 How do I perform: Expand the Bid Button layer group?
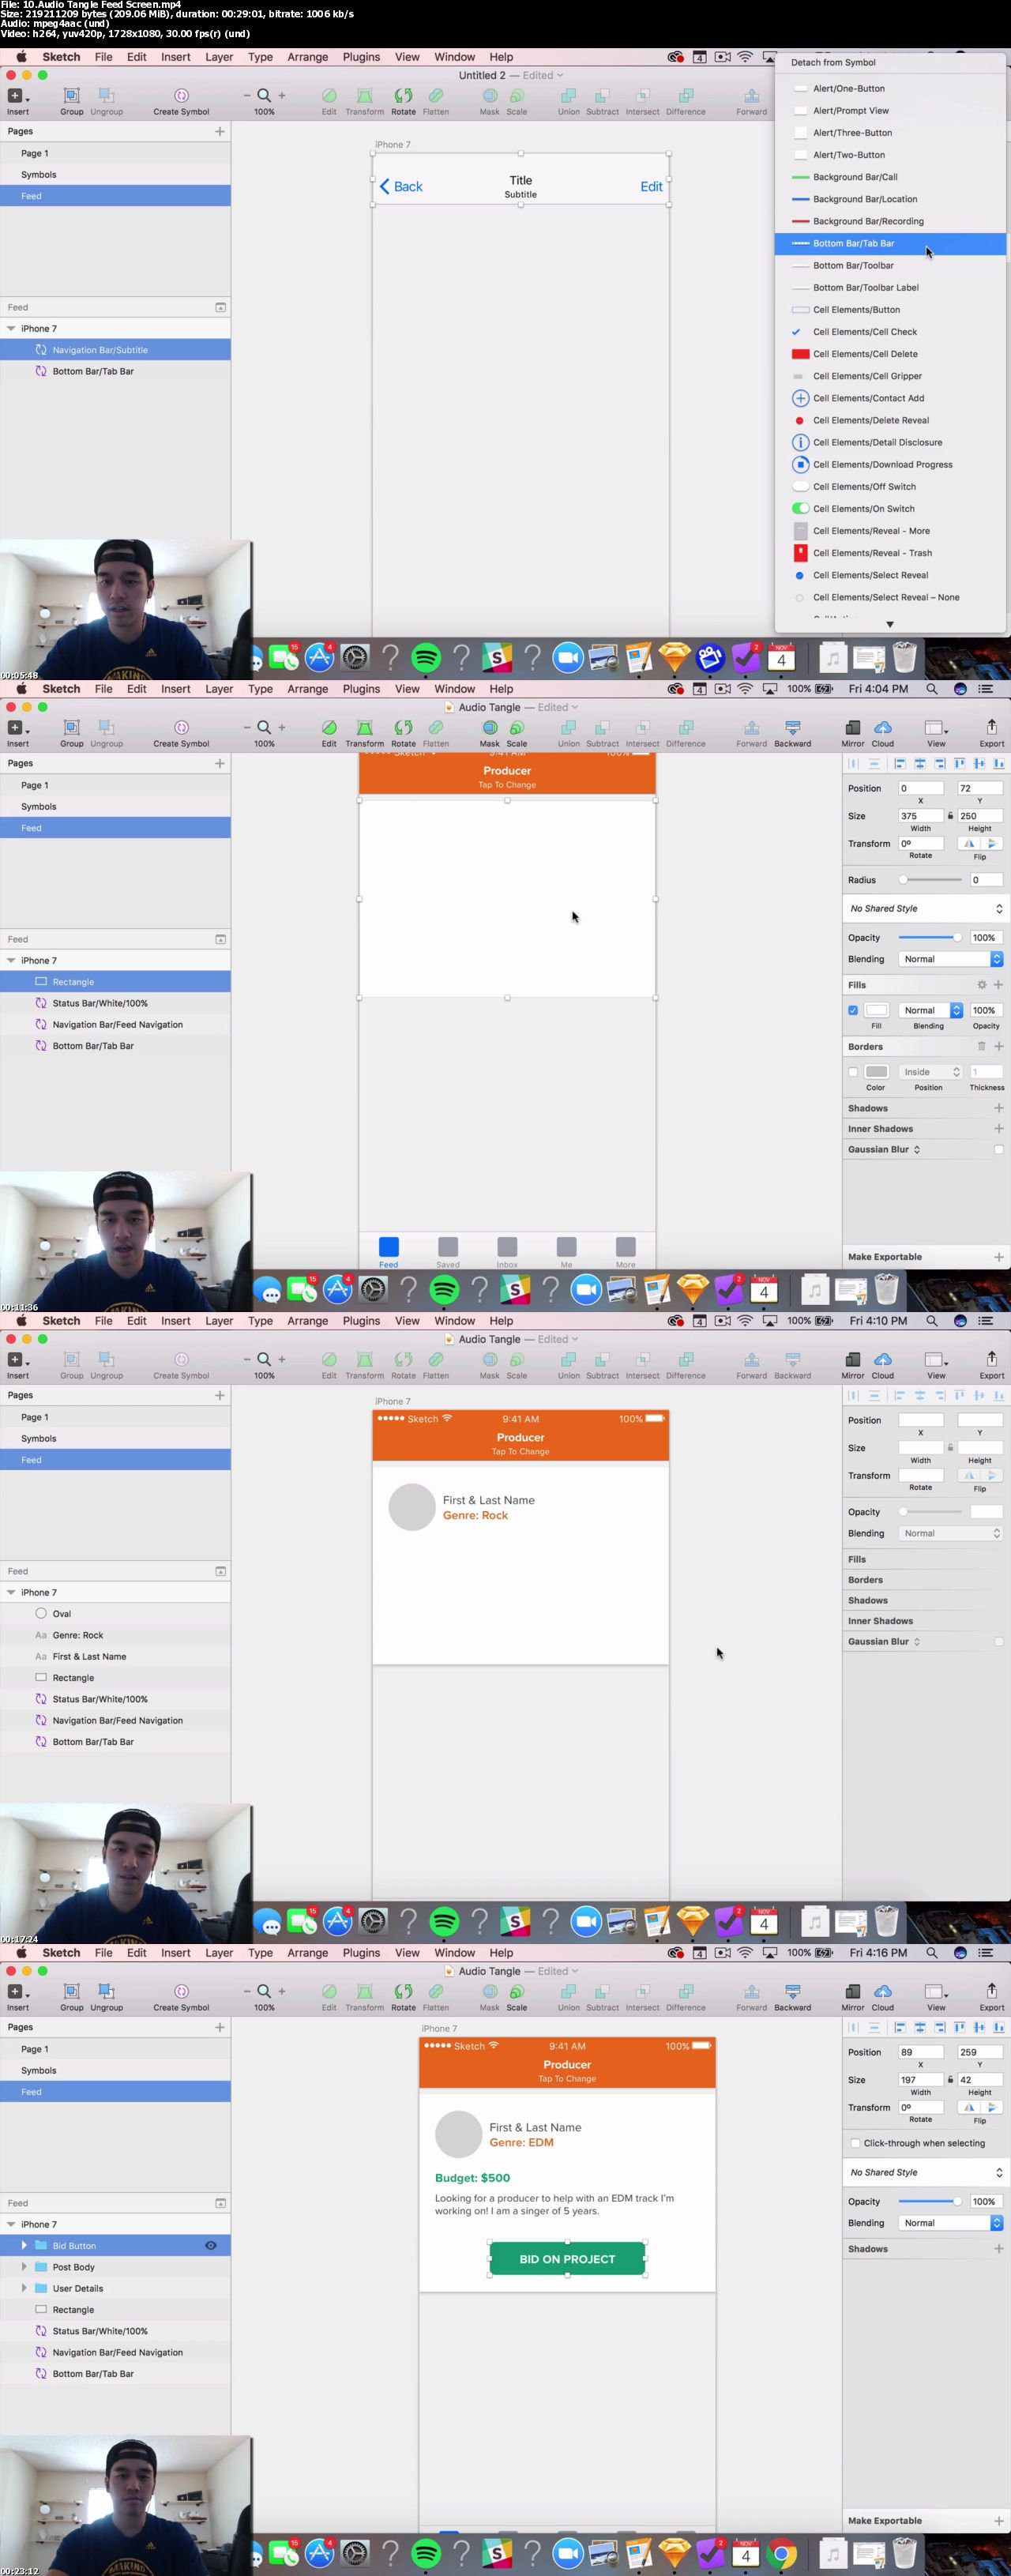[24, 2245]
